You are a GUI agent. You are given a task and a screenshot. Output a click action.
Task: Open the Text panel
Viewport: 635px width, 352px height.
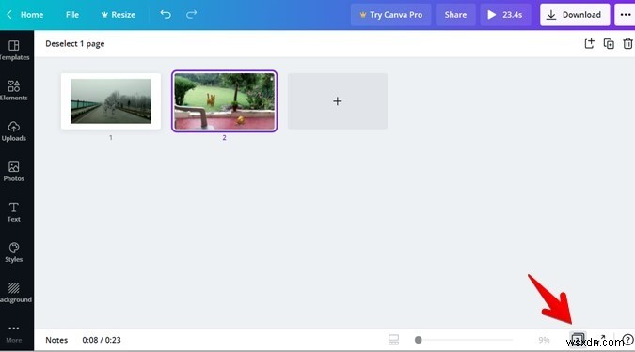tap(14, 212)
